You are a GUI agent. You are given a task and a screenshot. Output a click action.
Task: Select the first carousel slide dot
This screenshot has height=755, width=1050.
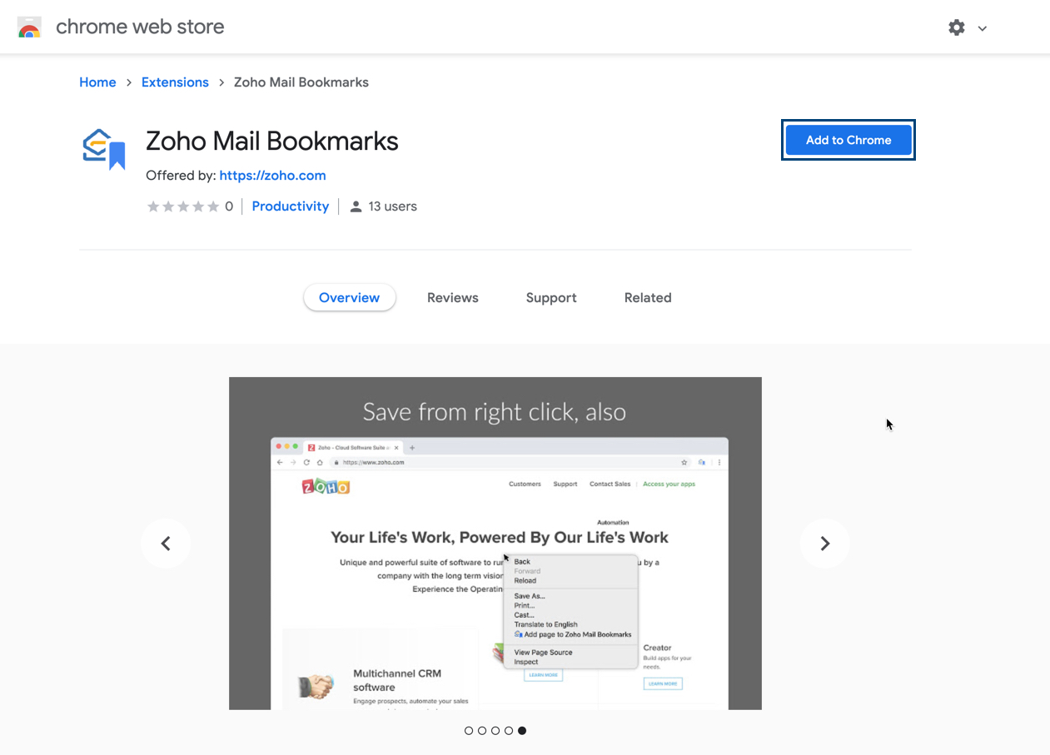[x=469, y=730]
